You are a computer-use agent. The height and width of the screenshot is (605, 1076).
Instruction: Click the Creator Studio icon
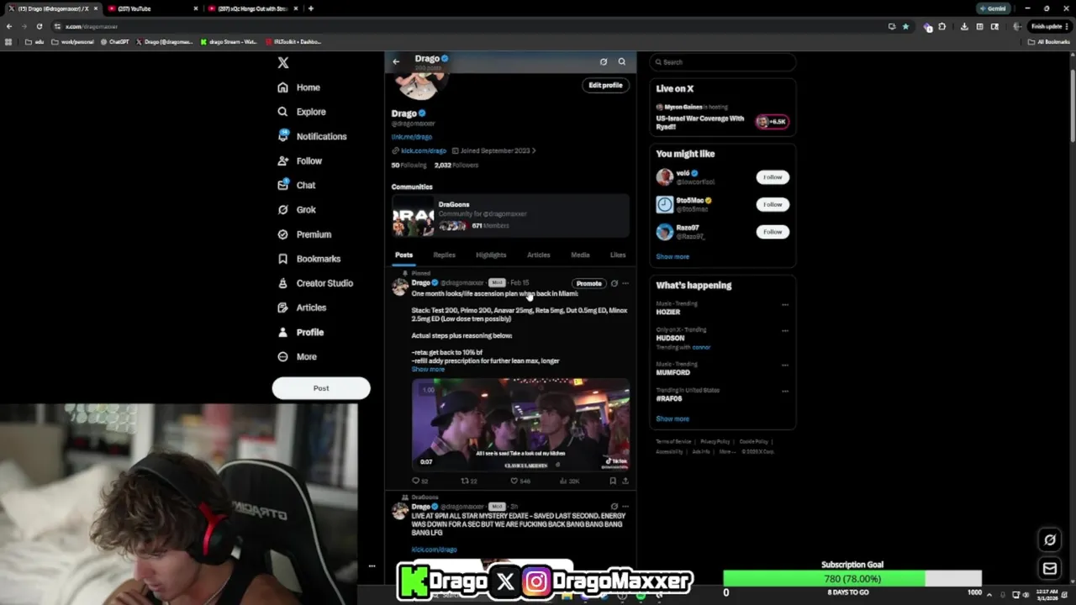point(282,283)
